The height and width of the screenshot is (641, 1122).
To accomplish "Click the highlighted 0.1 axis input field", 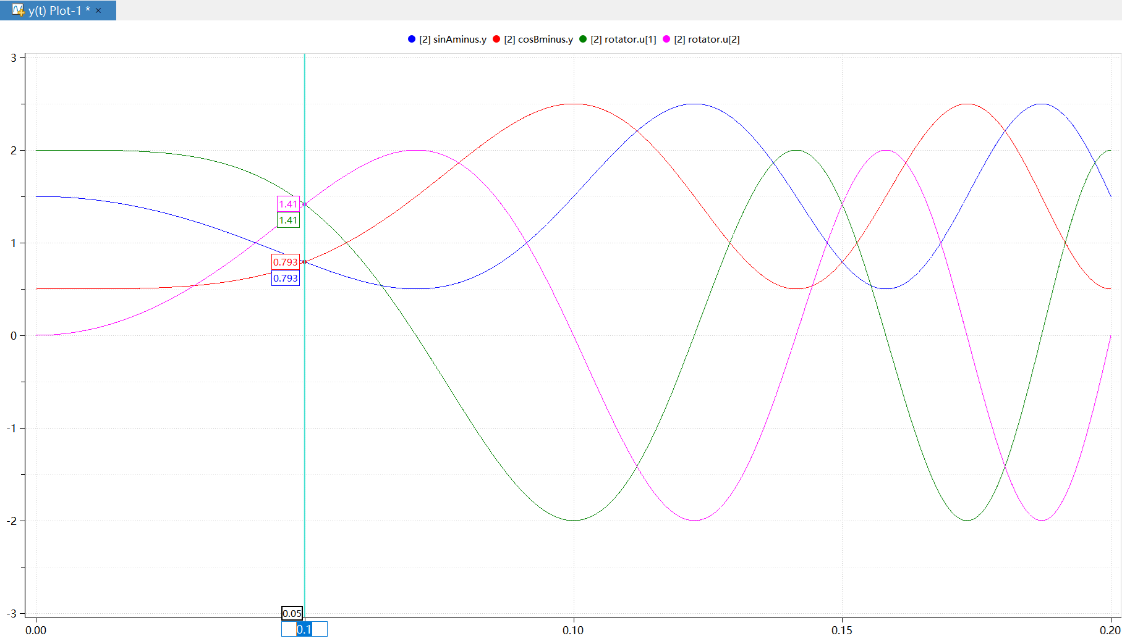I will (x=304, y=629).
